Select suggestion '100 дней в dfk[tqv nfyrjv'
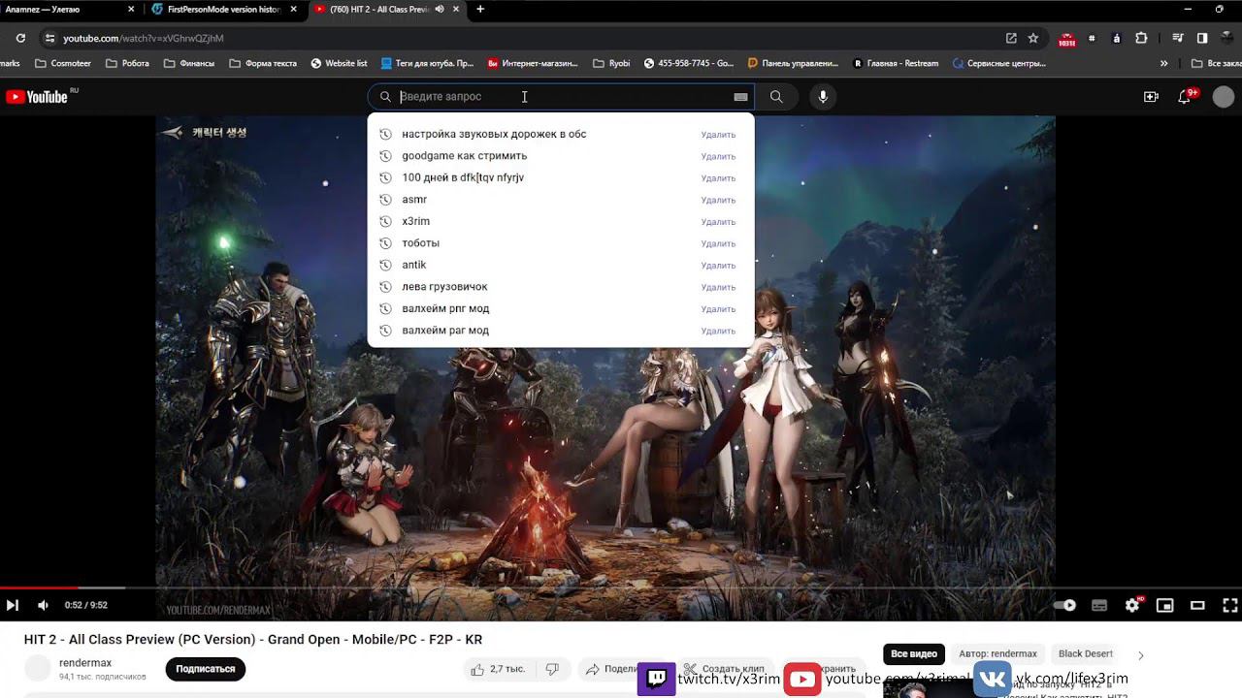This screenshot has width=1242, height=698. [561, 177]
